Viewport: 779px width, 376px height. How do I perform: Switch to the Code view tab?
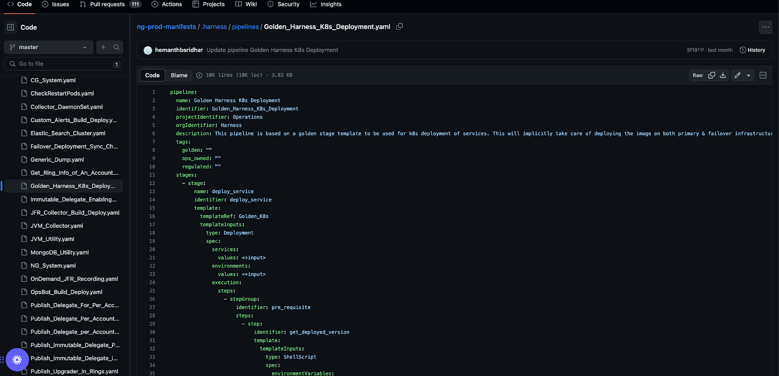click(x=152, y=75)
